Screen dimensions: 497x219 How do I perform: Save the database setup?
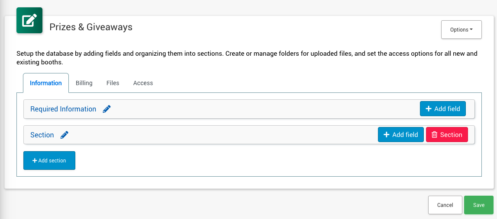point(479,205)
